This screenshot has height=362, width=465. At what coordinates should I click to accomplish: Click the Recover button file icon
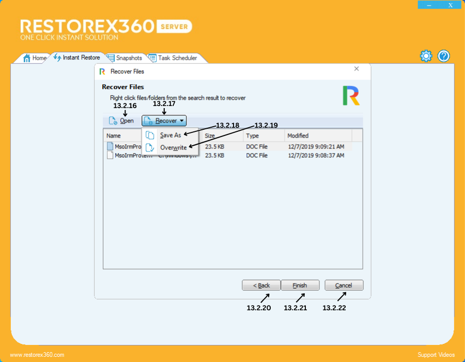[x=148, y=121]
